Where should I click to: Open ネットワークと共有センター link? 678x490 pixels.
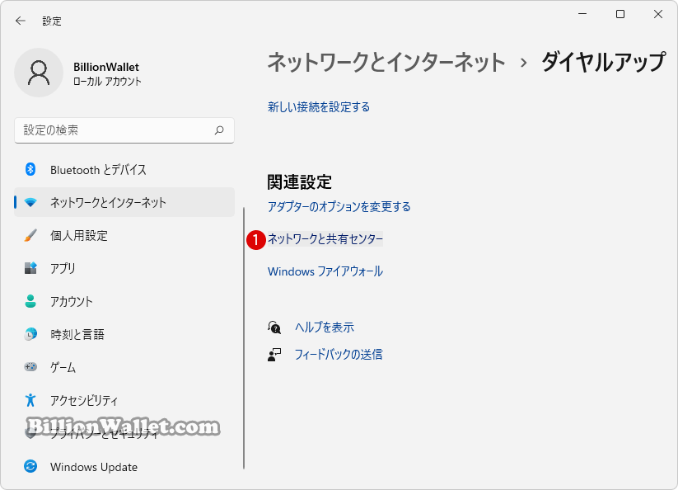[325, 239]
